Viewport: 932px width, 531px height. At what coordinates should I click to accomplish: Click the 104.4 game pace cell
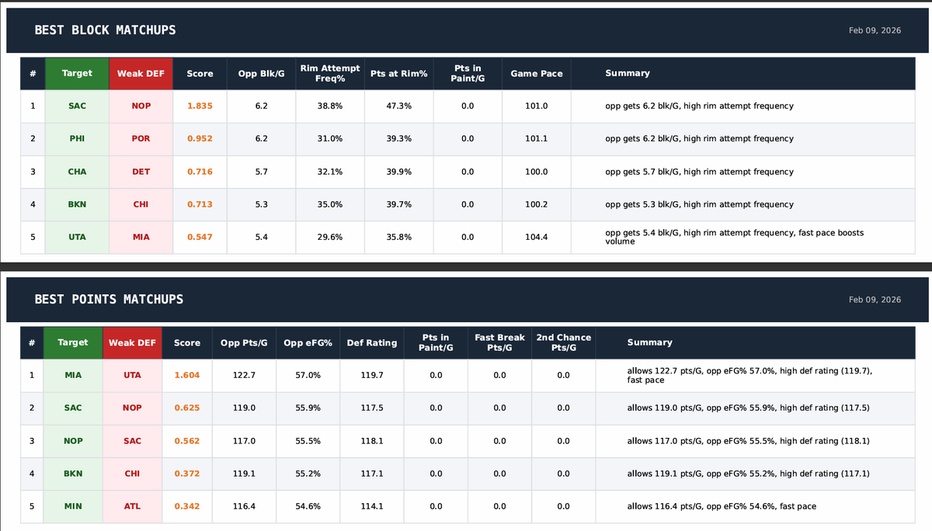click(x=537, y=237)
